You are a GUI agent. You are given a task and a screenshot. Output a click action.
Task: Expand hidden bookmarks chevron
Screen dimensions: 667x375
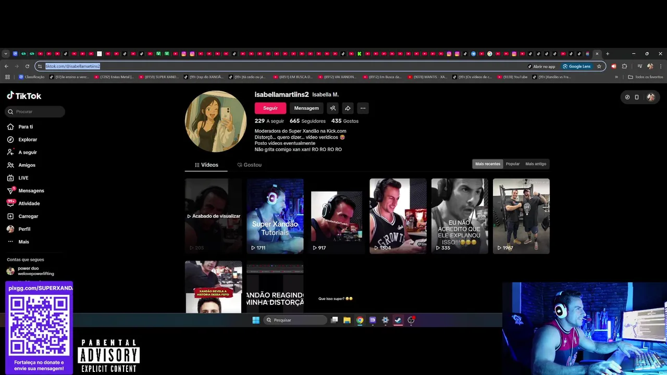point(616,77)
